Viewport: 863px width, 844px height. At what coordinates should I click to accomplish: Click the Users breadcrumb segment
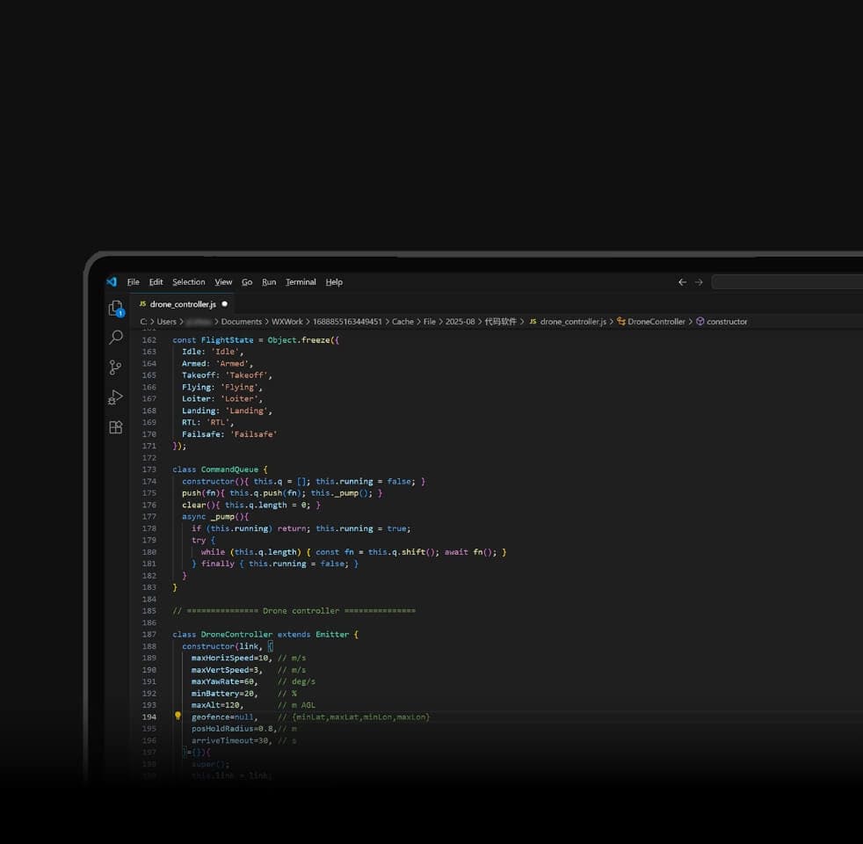pos(167,322)
